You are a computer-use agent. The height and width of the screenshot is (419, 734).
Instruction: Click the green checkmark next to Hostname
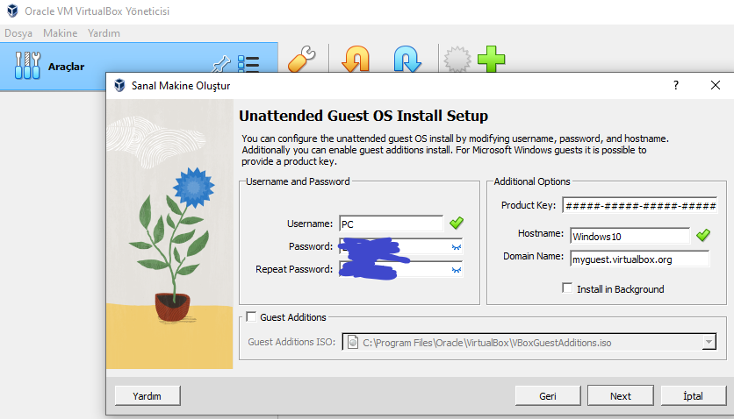[703, 235]
